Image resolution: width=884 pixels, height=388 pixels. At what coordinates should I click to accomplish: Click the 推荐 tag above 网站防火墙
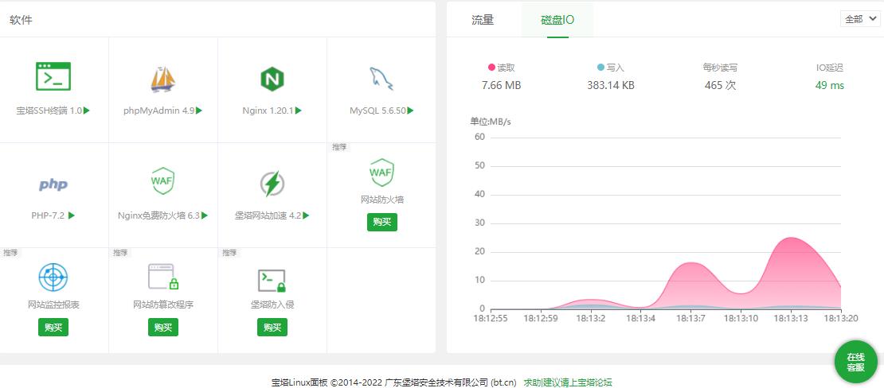339,147
